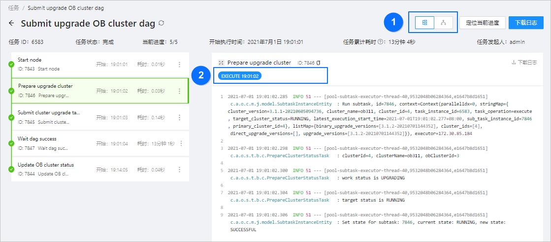Click the start time 2021年7月1日 19:01:01
This screenshot has width=551, height=242.
tap(276, 42)
